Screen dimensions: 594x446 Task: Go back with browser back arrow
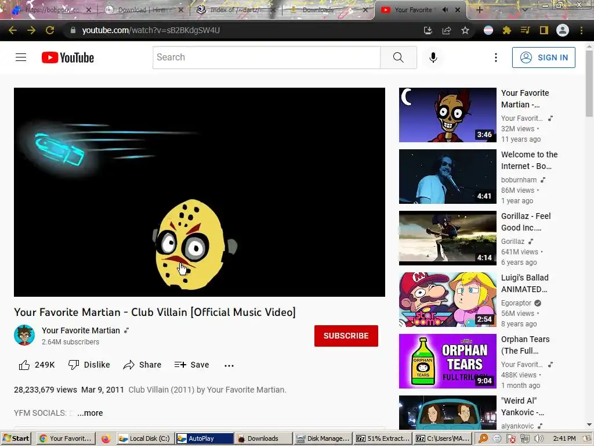[13, 30]
